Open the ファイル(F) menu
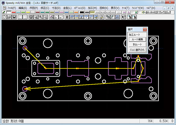176x125 pixels. click(x=12, y=8)
